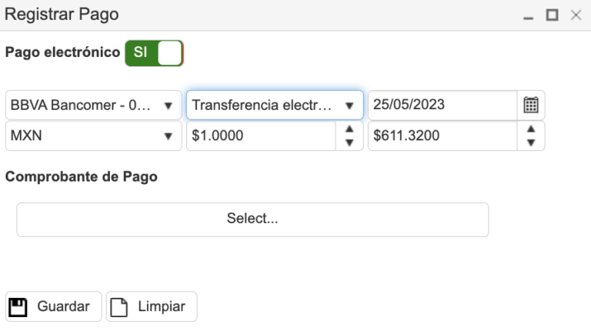Maximize the Registrar Pago window
Viewport: 591px width, 331px height.
[551, 15]
